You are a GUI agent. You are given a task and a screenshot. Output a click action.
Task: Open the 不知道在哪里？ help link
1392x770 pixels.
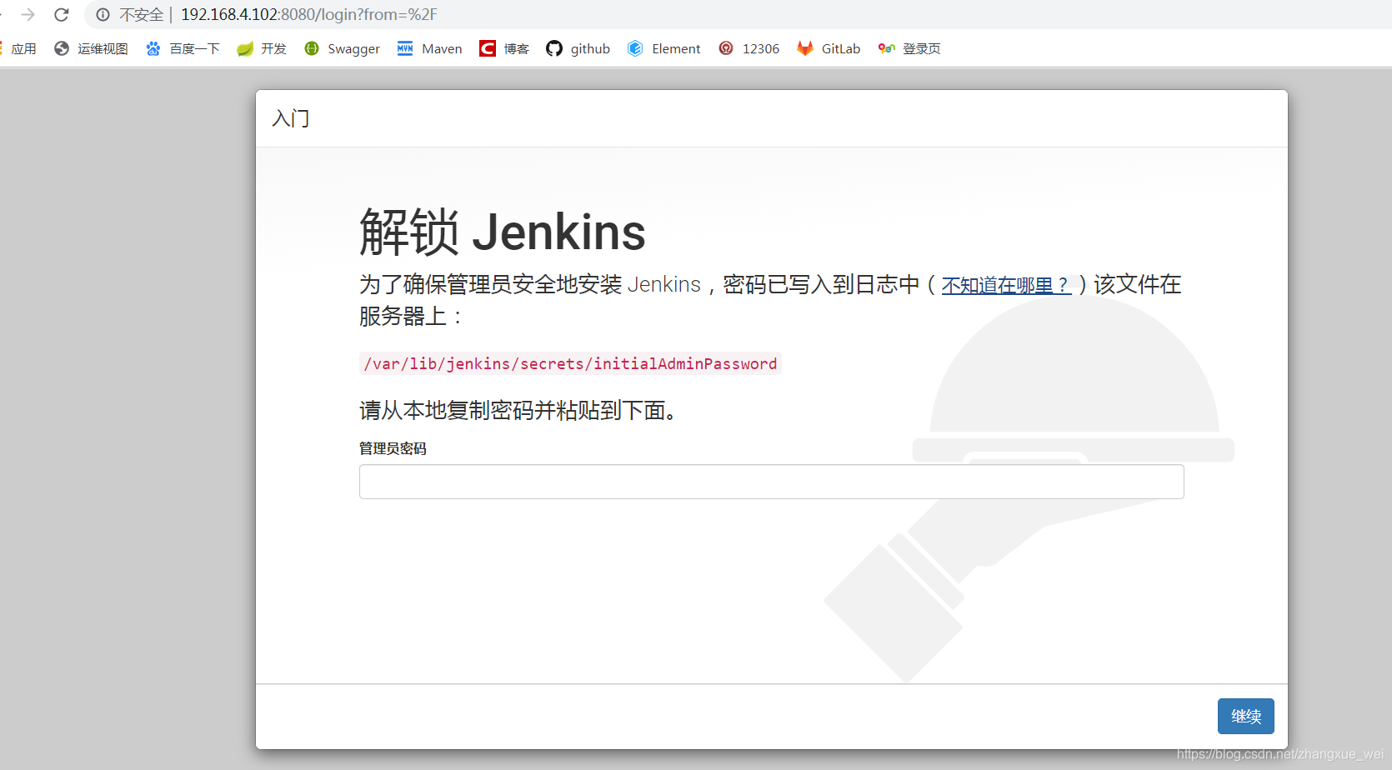tap(1006, 285)
